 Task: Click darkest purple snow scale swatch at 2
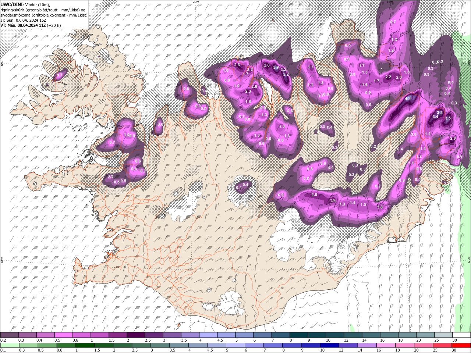pos(136,335)
